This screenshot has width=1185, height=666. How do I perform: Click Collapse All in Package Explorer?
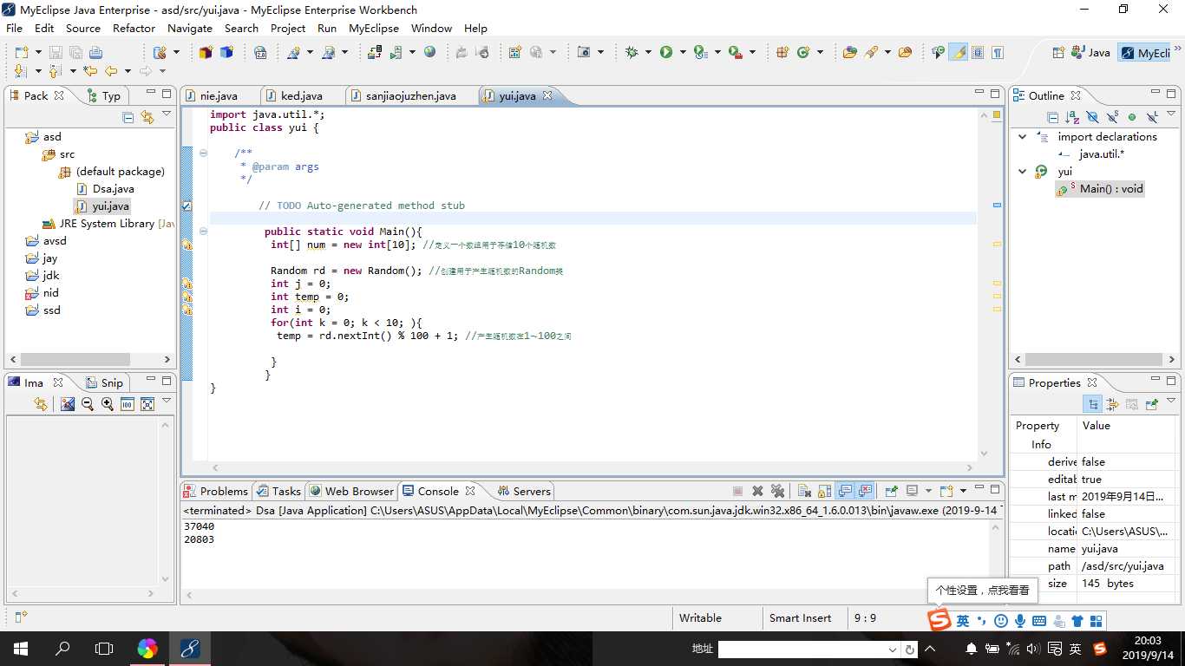[128, 117]
